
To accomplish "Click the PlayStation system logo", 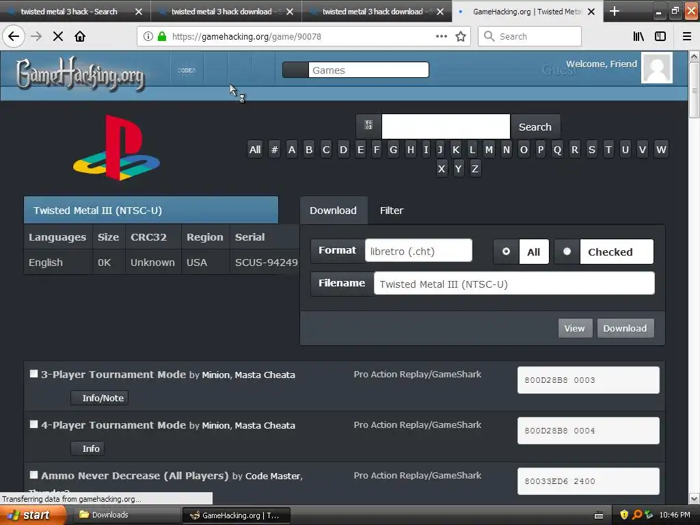I will click(116, 148).
